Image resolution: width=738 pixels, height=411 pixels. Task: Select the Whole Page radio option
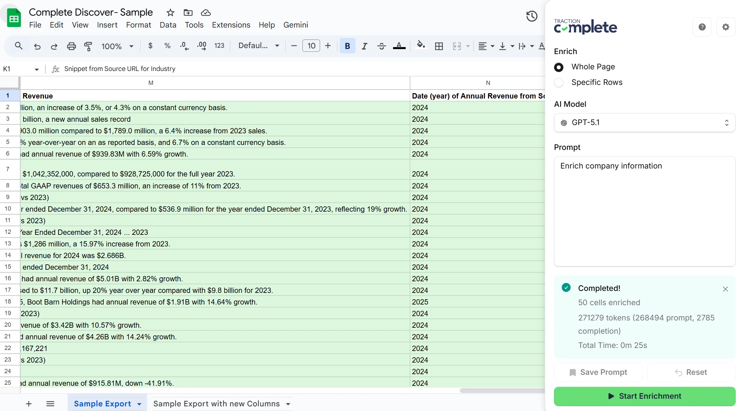coord(559,67)
